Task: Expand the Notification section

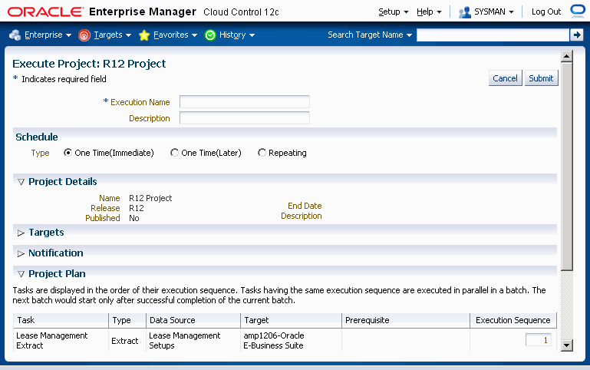Action: coord(21,253)
